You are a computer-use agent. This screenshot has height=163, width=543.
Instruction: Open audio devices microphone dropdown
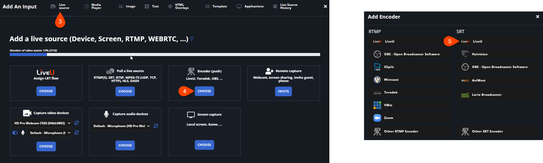click(121, 126)
